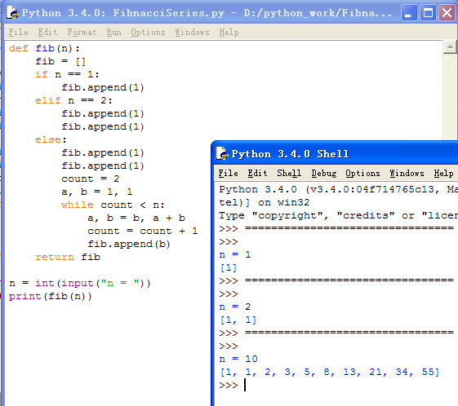Open the editor Windows menu
Viewport: 458px width, 406px height.
[192, 32]
